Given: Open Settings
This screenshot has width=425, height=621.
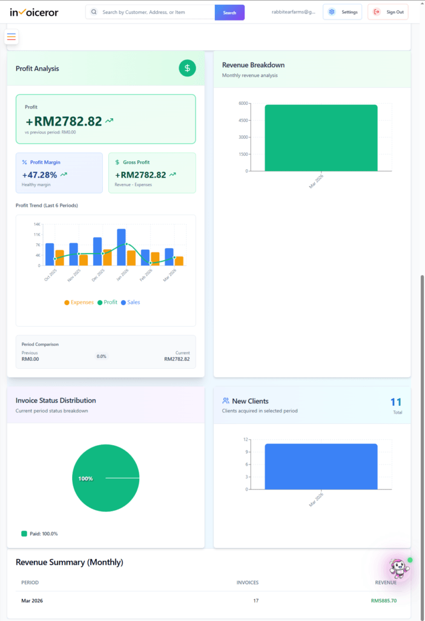Looking at the screenshot, I should click(x=343, y=12).
